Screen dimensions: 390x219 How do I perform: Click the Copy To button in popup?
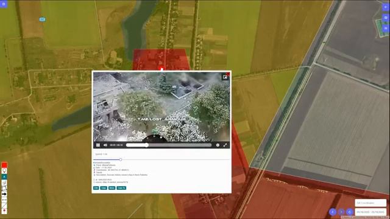(x=121, y=188)
